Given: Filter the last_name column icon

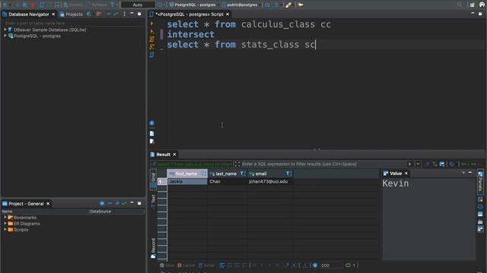Looking at the screenshot, I should [243, 174].
